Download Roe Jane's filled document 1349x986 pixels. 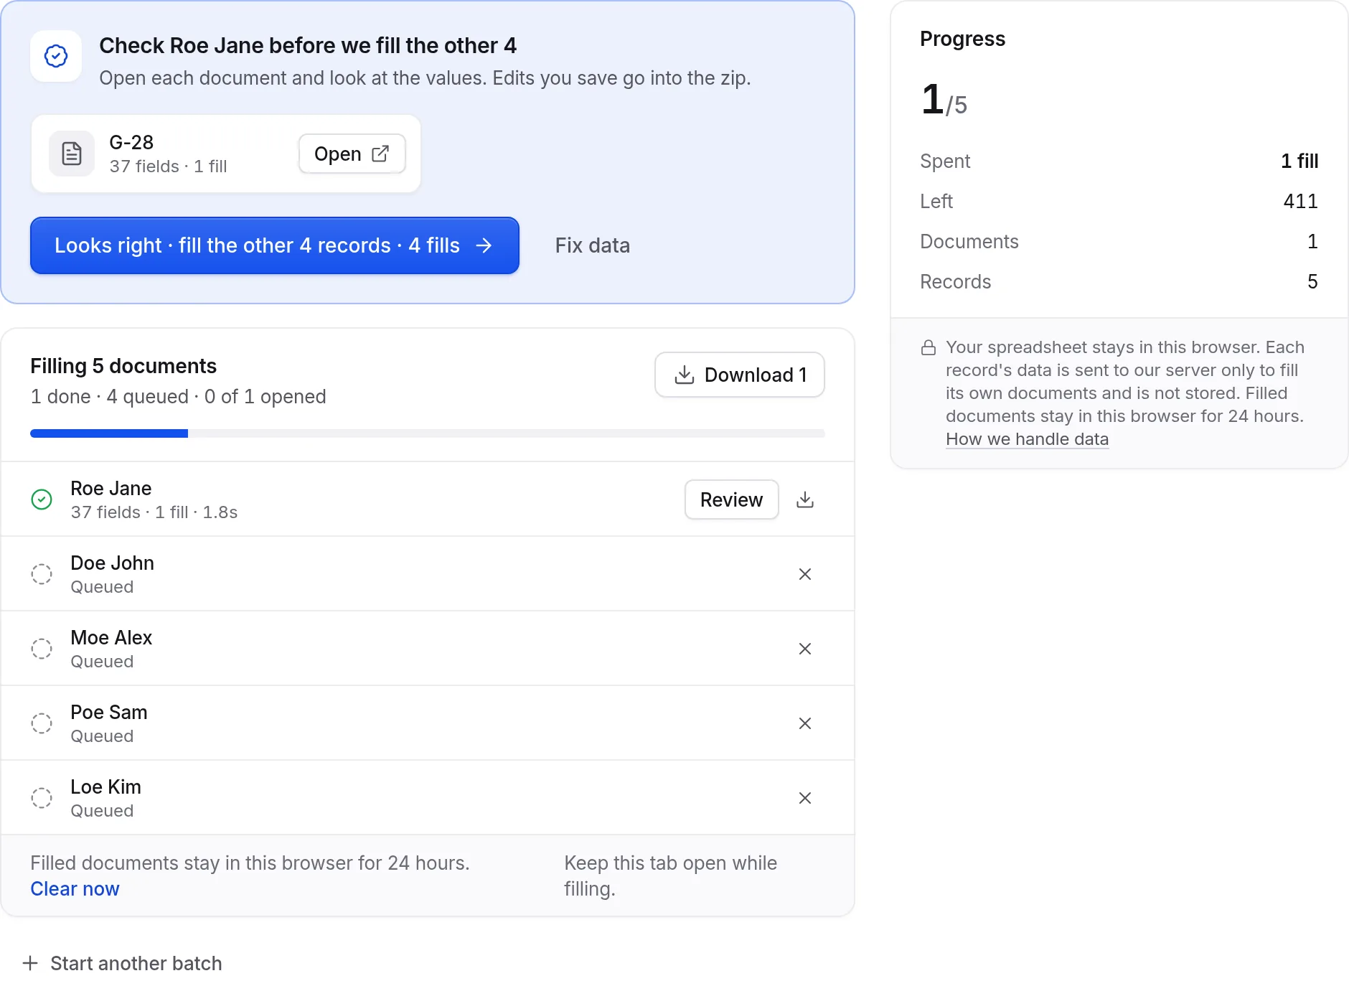(x=805, y=499)
